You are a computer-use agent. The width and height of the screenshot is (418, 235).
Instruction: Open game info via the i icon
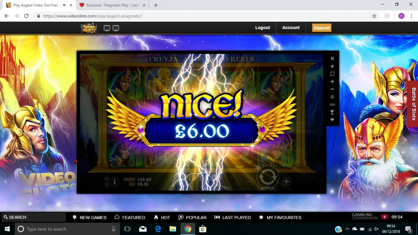tap(115, 181)
